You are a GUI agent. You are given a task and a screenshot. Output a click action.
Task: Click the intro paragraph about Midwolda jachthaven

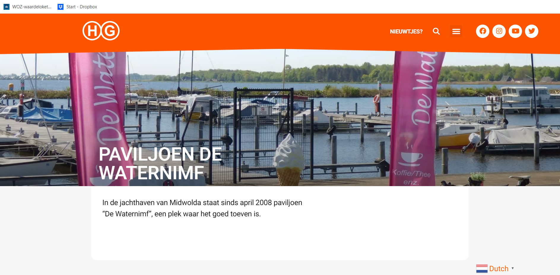point(202,208)
